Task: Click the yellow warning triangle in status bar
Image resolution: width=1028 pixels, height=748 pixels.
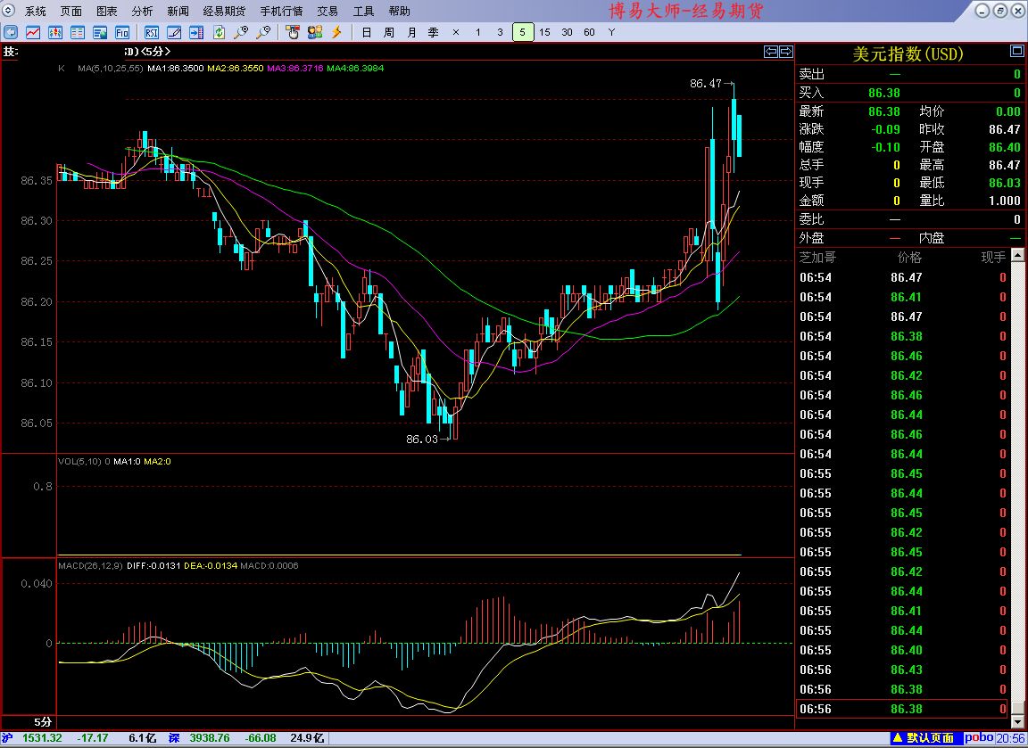Action: click(x=899, y=738)
